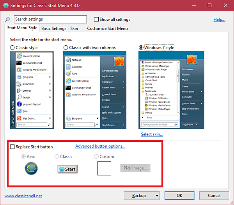This screenshot has width=234, height=205.
Task: Click the Aero shell start button image
Action: (31, 168)
